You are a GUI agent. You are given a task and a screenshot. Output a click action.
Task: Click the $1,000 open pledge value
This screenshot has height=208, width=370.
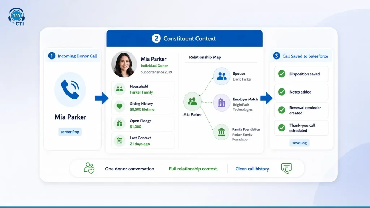coord(135,127)
